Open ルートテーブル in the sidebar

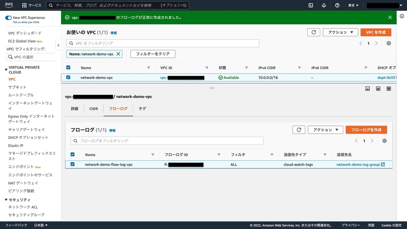tap(21, 95)
